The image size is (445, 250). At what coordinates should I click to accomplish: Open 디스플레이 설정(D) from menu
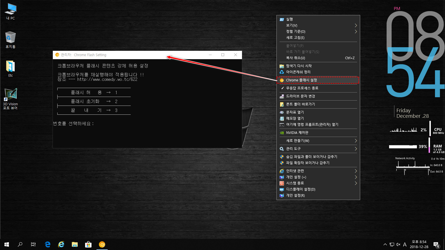318,189
